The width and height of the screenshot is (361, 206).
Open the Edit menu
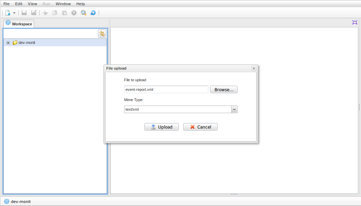[x=19, y=4]
